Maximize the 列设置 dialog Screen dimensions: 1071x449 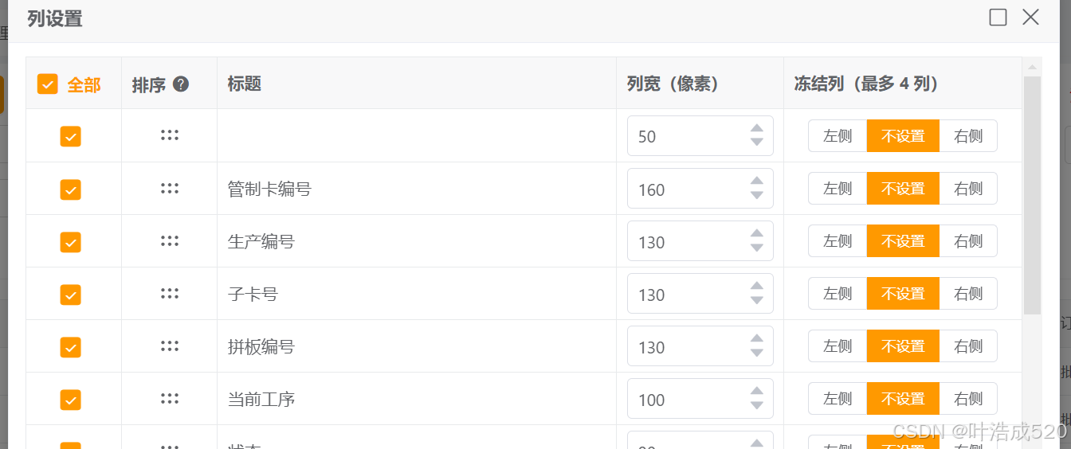pos(998,18)
